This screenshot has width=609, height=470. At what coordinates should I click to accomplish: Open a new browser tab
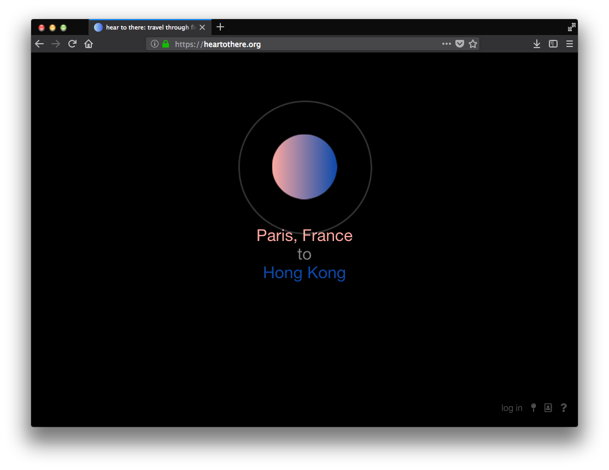[x=220, y=27]
